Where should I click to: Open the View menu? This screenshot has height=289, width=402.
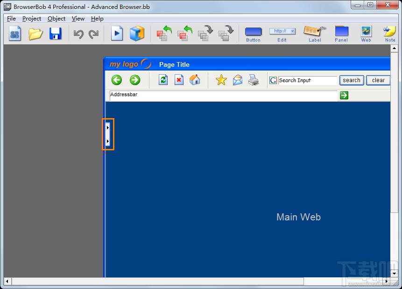(78, 19)
